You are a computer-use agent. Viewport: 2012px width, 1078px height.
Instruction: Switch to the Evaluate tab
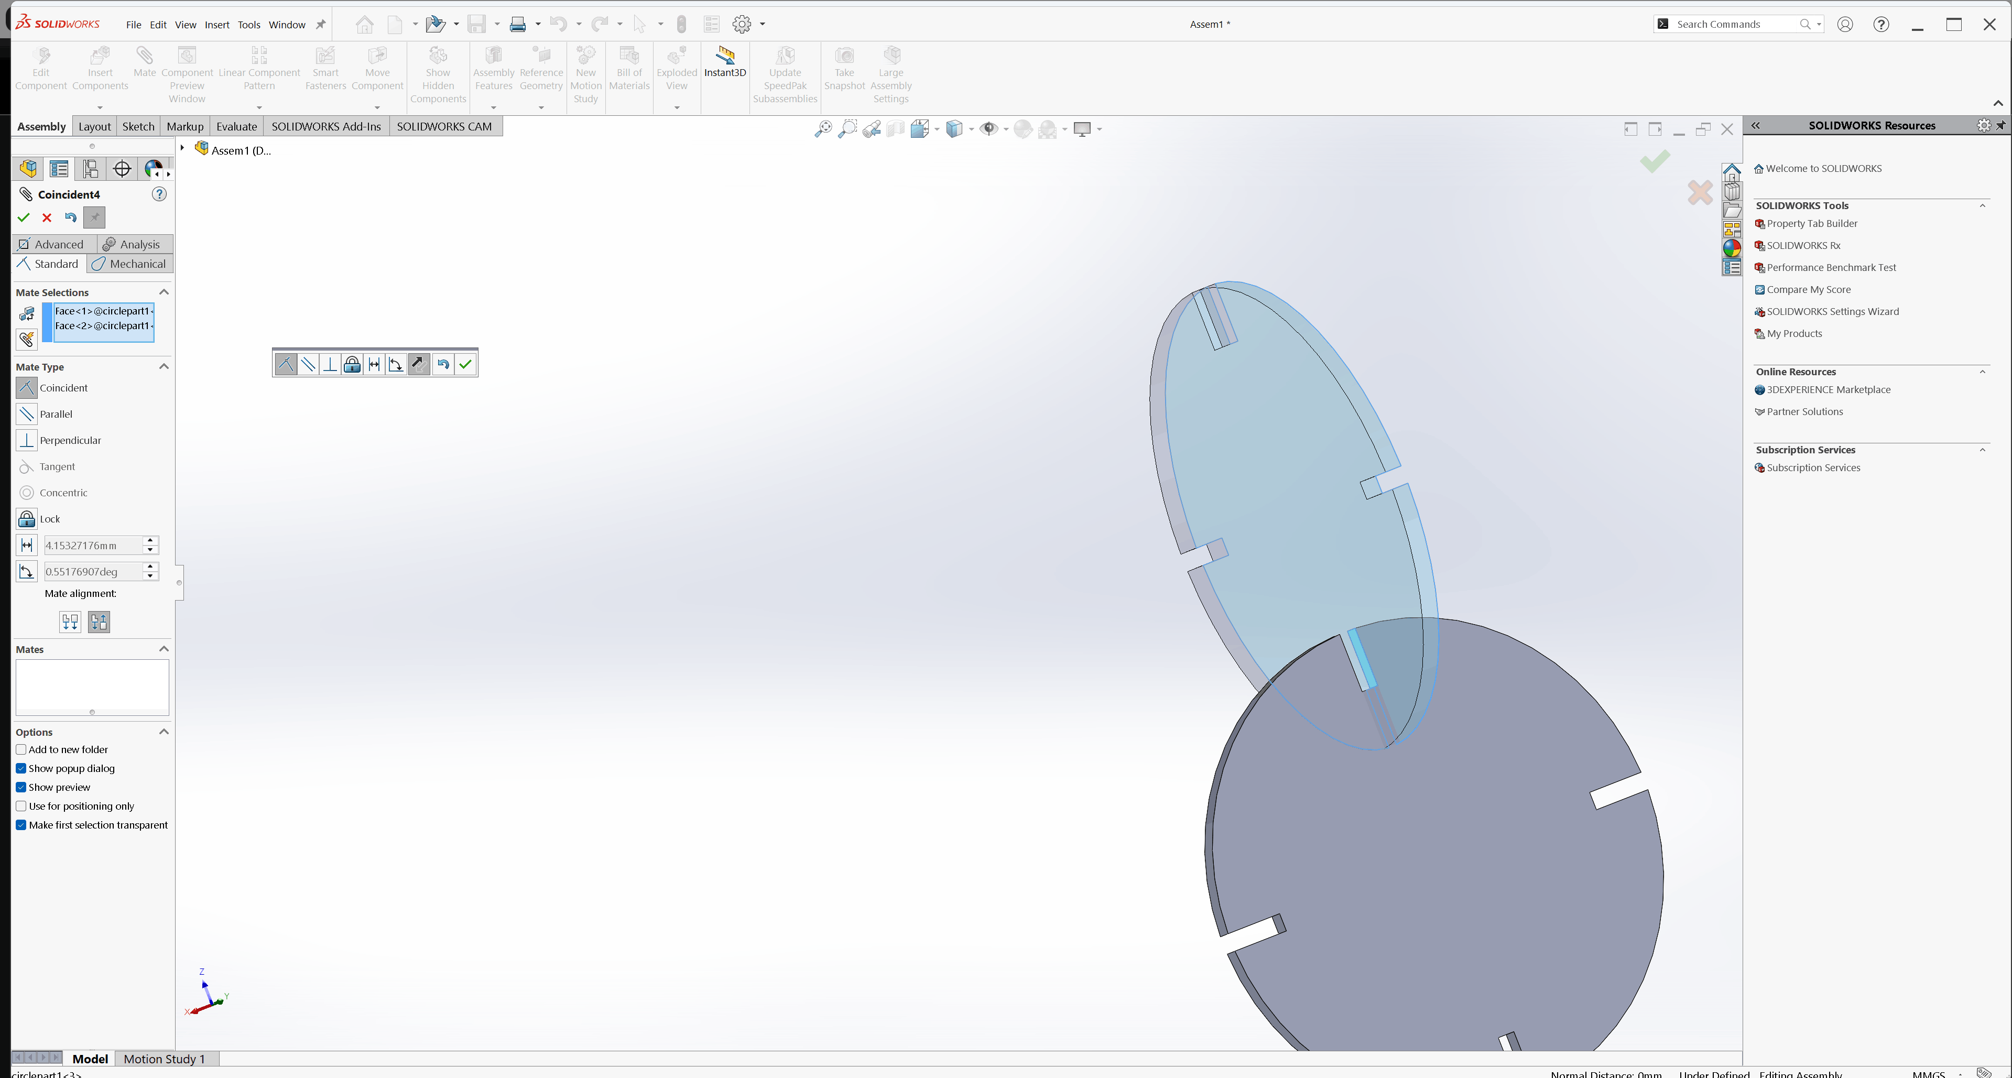[236, 126]
